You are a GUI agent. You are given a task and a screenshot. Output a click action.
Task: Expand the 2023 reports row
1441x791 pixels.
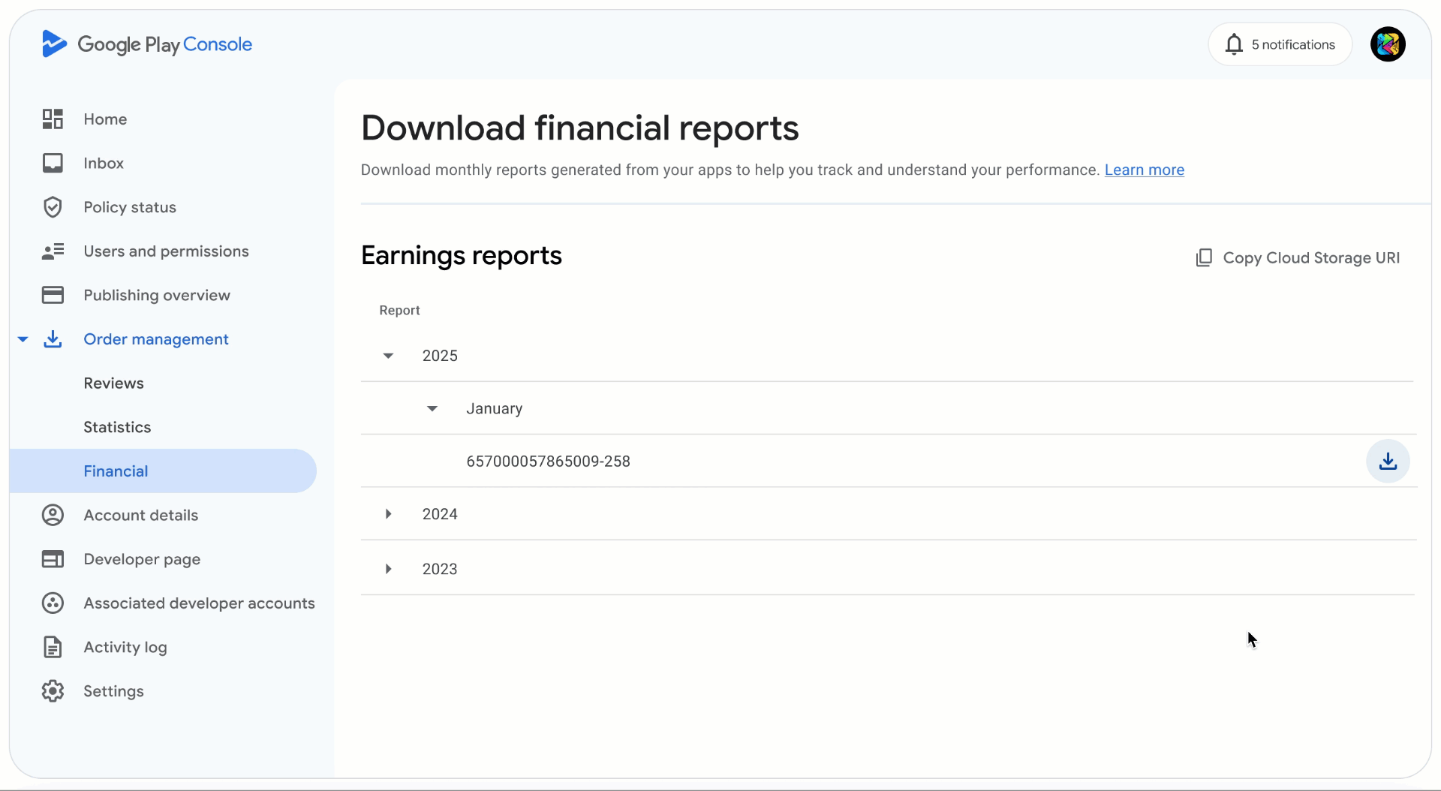(x=388, y=569)
